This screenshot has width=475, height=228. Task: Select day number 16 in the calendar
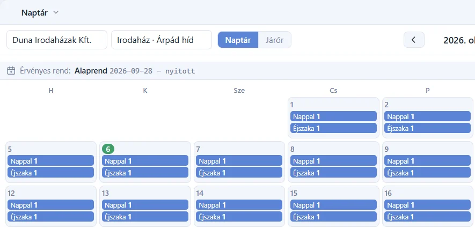click(388, 193)
